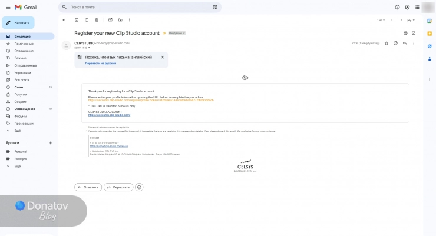436x236 pixels.
Task: Open input language dropdown in toolbar
Action: coord(411,20)
